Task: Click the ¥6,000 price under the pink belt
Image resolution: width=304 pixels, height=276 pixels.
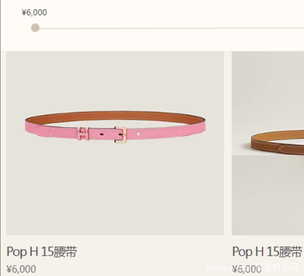Action: coord(22,269)
